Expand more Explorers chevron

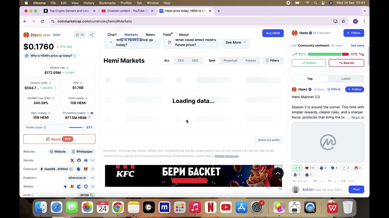click(x=93, y=178)
